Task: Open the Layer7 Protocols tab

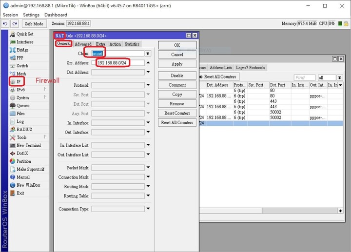Action: pyautogui.click(x=250, y=68)
